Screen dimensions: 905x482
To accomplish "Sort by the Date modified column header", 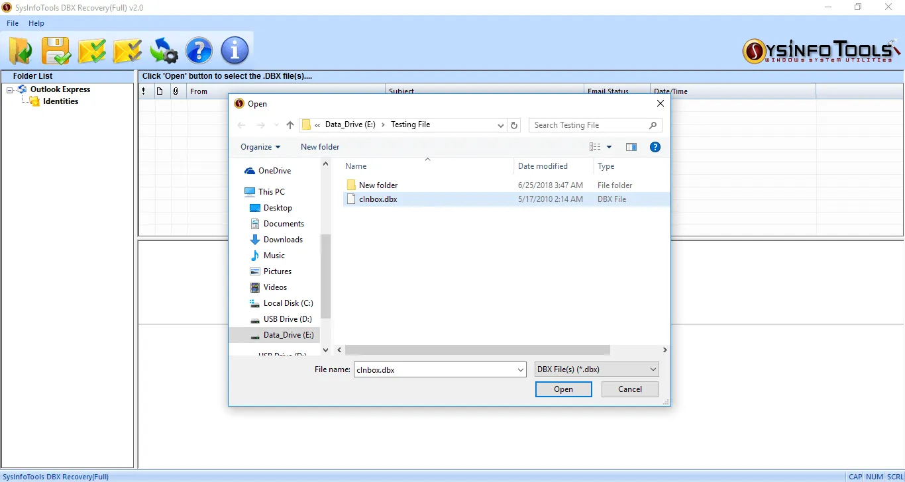I will pyautogui.click(x=554, y=166).
